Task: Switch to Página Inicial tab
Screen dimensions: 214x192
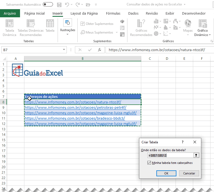Action: click(34, 13)
